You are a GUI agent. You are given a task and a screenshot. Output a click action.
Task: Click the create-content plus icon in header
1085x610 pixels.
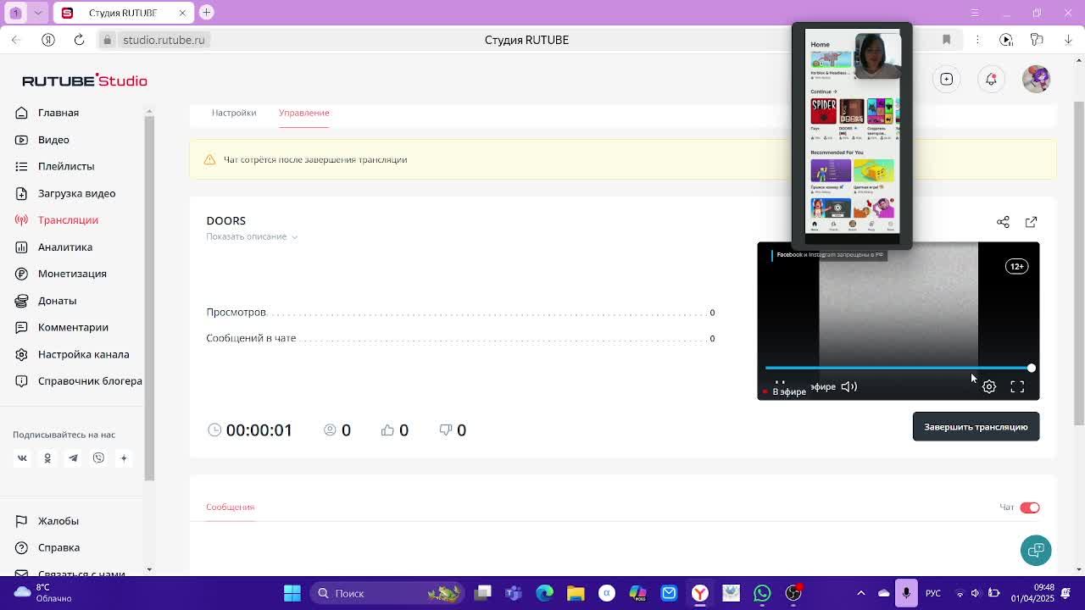(947, 80)
